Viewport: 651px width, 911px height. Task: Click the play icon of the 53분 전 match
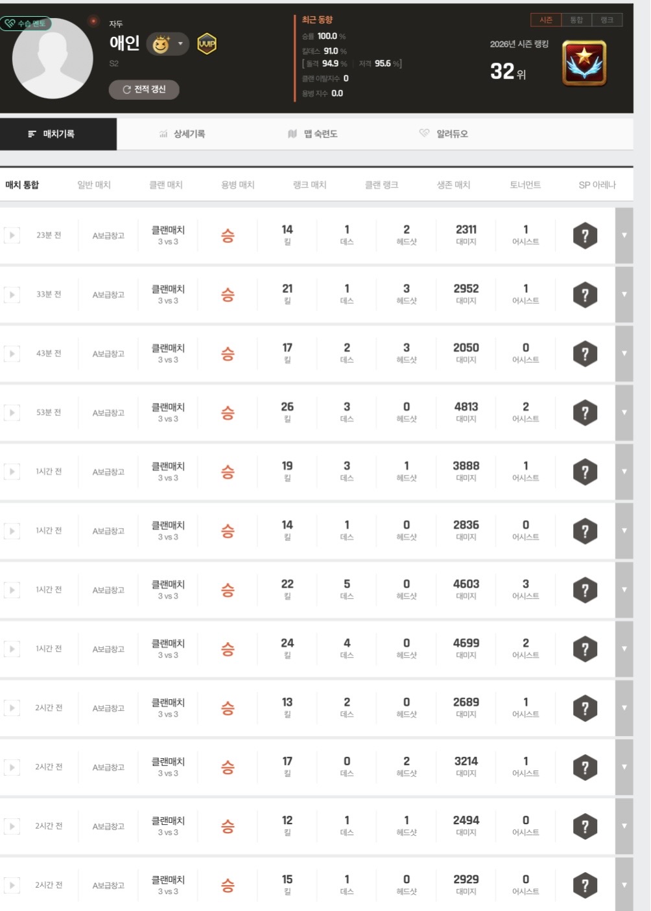(12, 413)
